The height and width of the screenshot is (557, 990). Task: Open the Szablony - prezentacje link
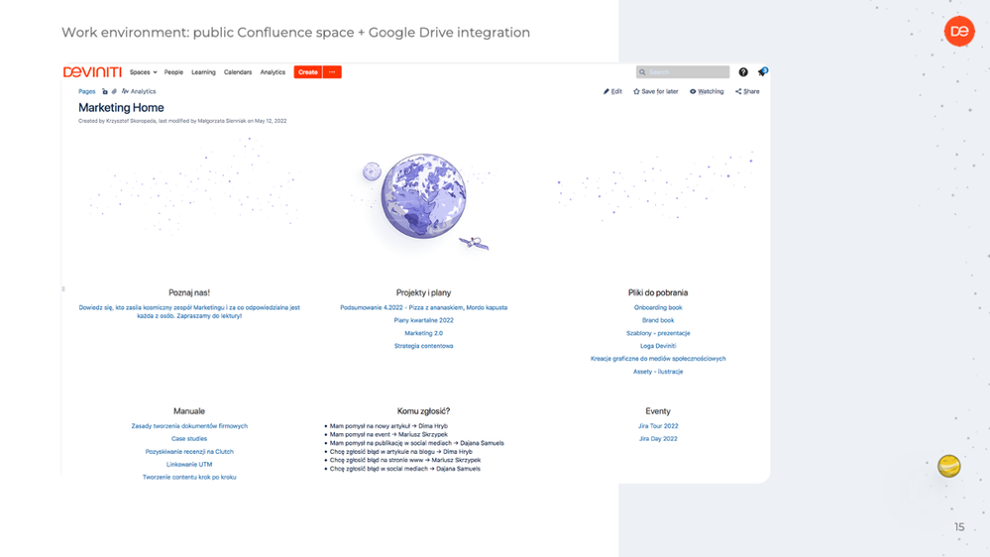[658, 333]
